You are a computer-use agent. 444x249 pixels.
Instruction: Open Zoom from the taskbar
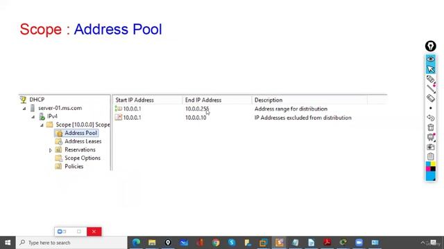point(359,243)
